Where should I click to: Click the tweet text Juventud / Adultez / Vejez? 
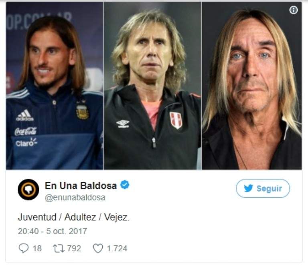(74, 217)
